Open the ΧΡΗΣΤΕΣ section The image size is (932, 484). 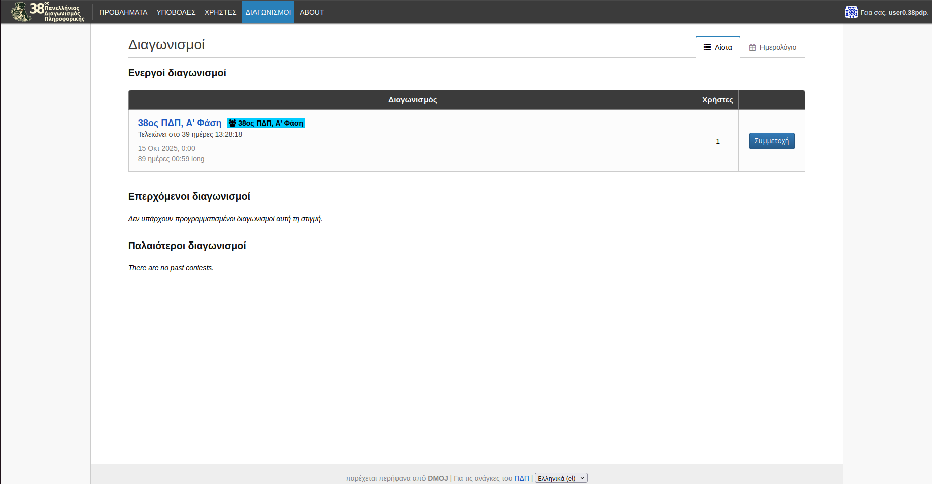[220, 12]
